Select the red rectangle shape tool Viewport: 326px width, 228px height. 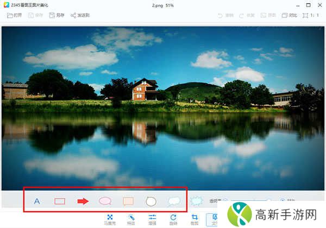[x=60, y=201]
